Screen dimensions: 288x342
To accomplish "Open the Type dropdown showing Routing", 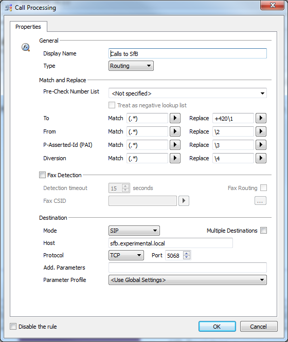I will click(x=131, y=66).
